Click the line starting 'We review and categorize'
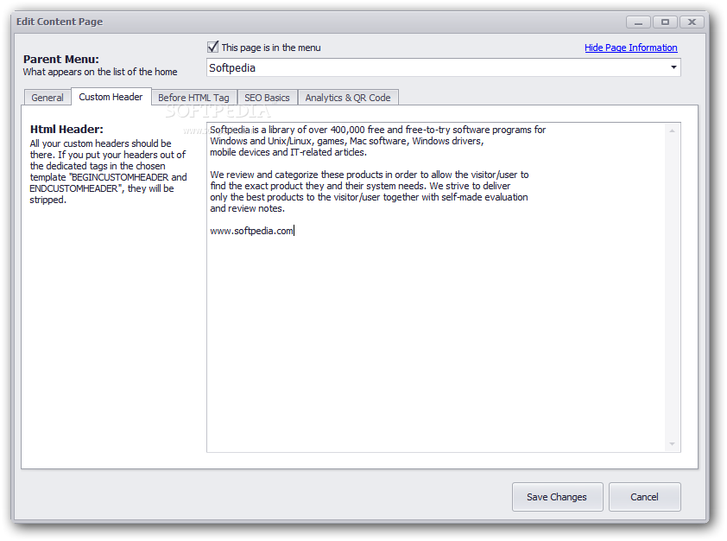The height and width of the screenshot is (541, 727). 369,175
